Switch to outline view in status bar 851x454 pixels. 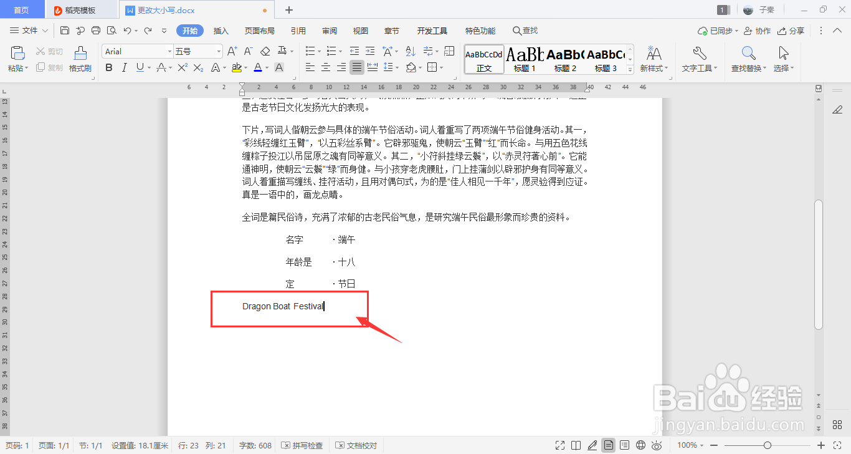point(624,445)
